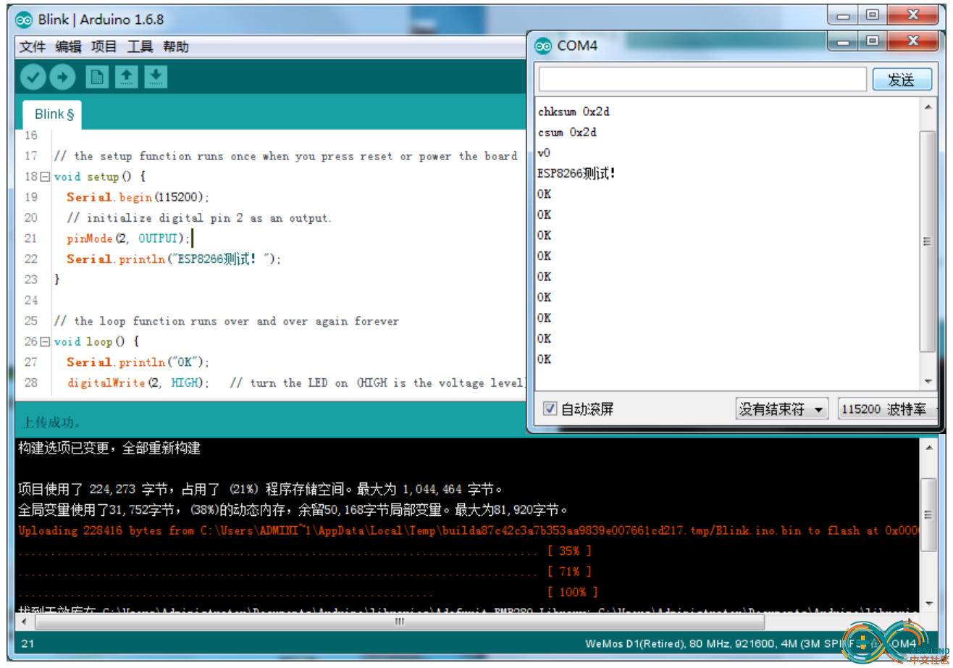Image resolution: width=953 pixels, height=668 pixels.
Task: Click the line number 21 status indicator
Action: point(28,643)
